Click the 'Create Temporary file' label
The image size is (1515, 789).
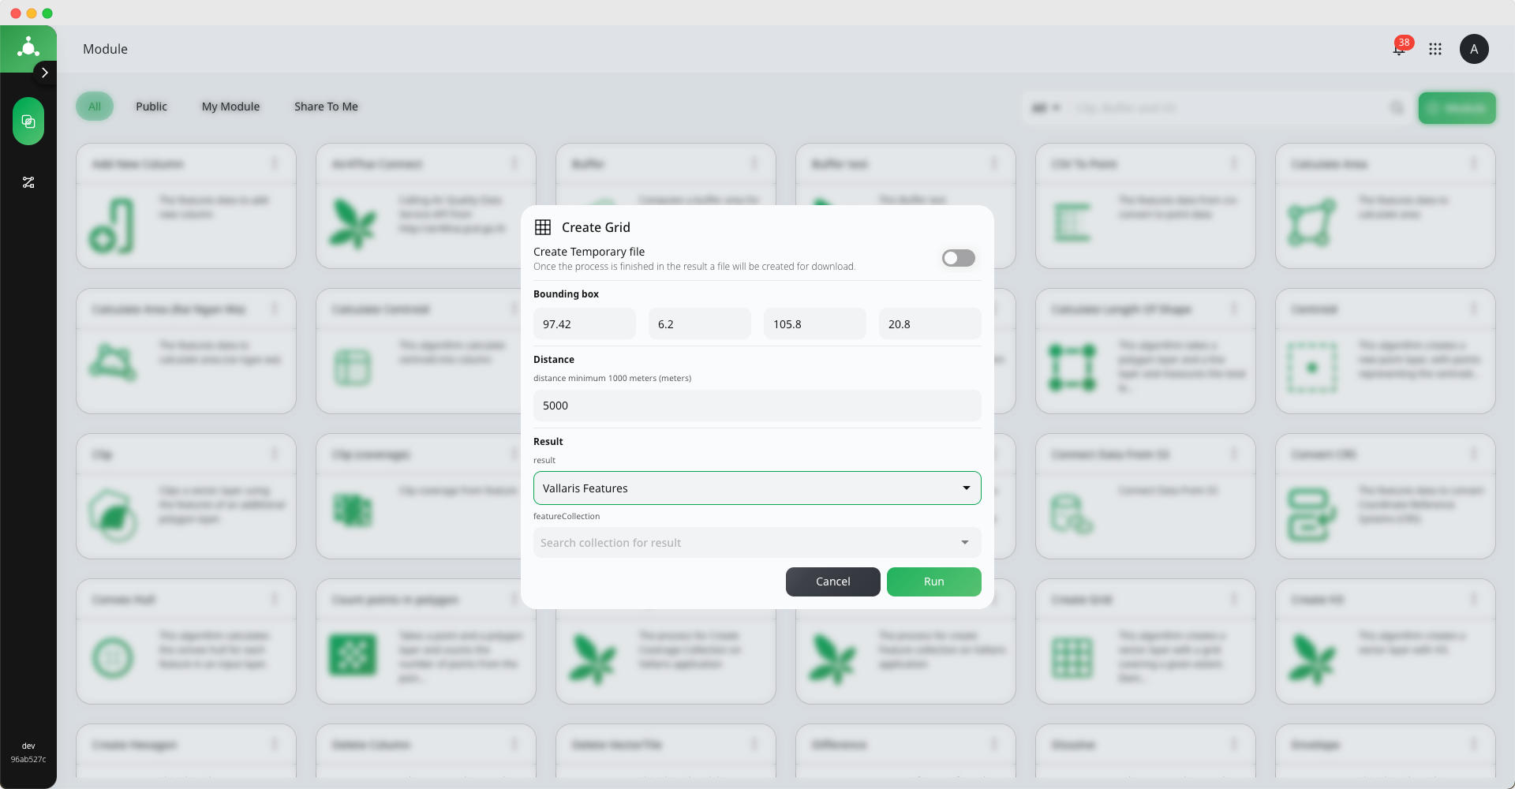pos(589,252)
